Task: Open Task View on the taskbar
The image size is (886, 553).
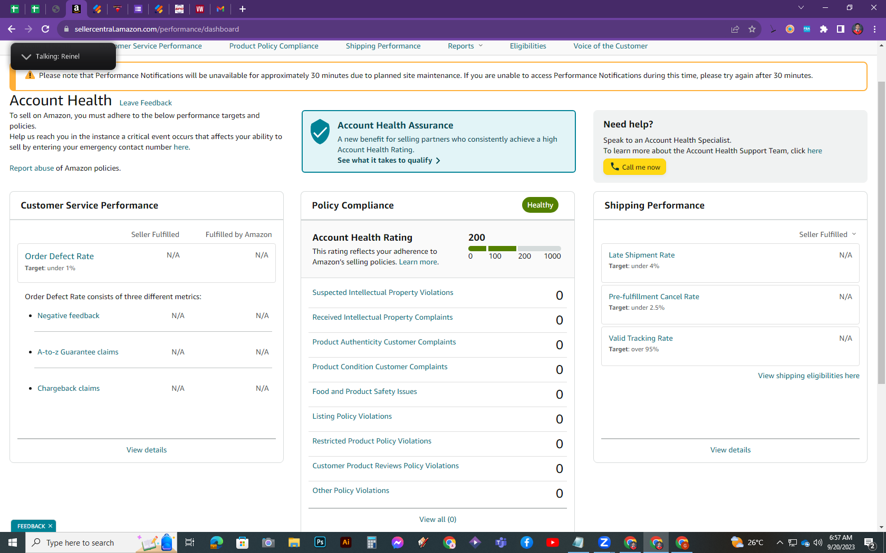Action: [190, 542]
